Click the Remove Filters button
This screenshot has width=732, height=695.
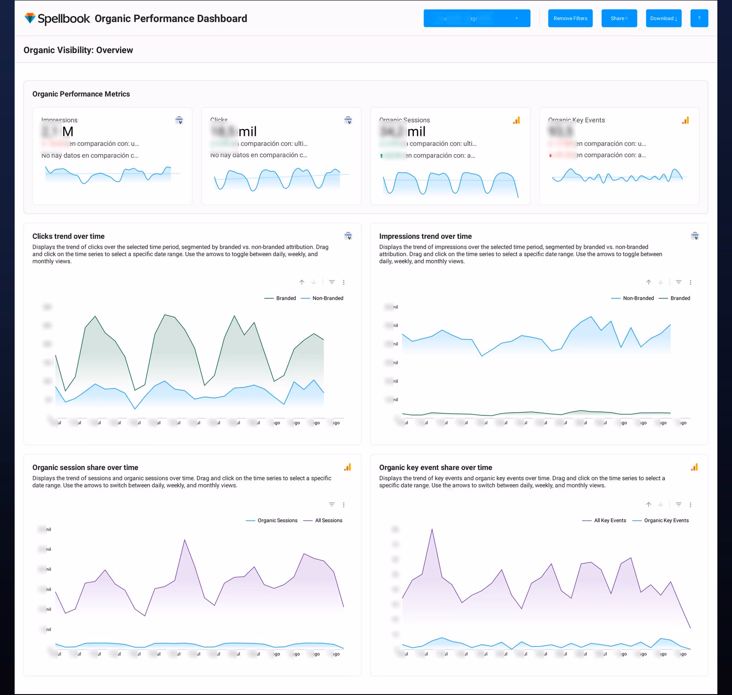570,18
